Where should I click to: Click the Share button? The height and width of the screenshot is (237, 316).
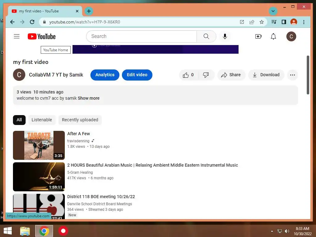point(231,75)
